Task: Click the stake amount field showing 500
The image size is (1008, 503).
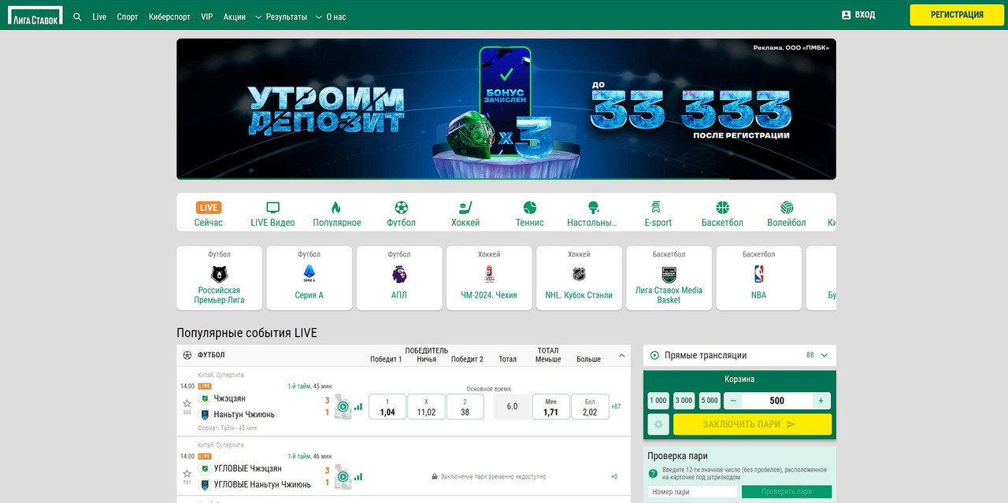Action: (x=777, y=401)
